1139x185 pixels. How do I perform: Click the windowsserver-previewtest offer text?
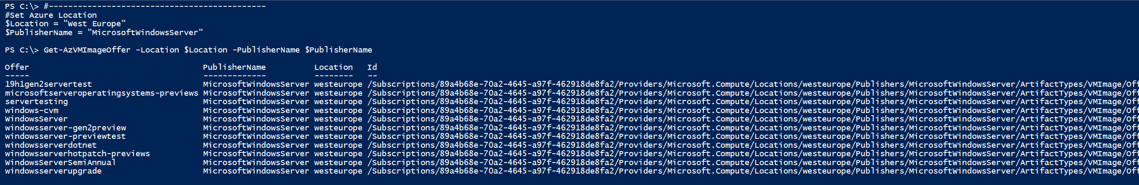click(x=65, y=136)
